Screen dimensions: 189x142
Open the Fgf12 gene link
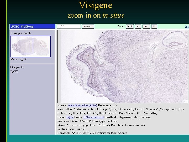click(x=70, y=117)
